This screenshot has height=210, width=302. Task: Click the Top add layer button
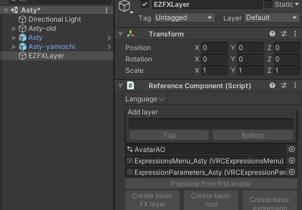click(169, 135)
